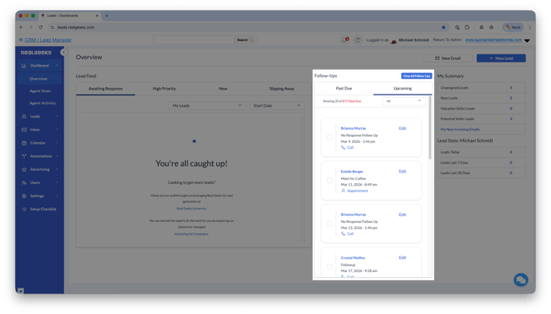
Task: Open the Start Date dropdown
Action: [276, 105]
